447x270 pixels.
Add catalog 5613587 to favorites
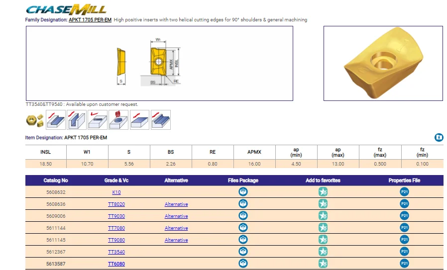click(x=323, y=264)
